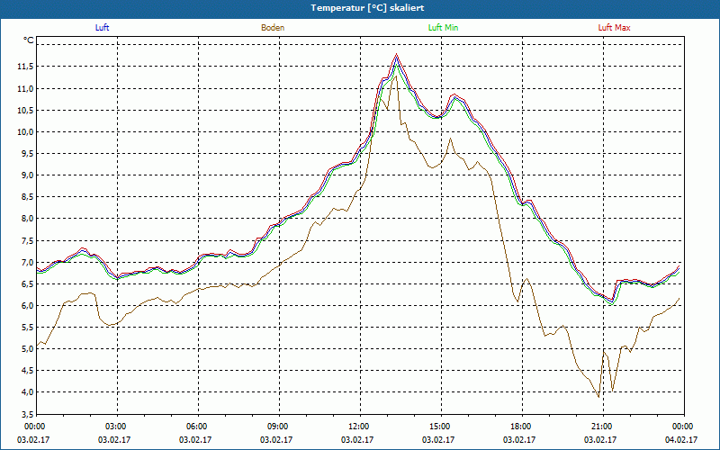Click the '18:00' time axis label
Viewport: 720px width, 450px height.
coord(522,427)
